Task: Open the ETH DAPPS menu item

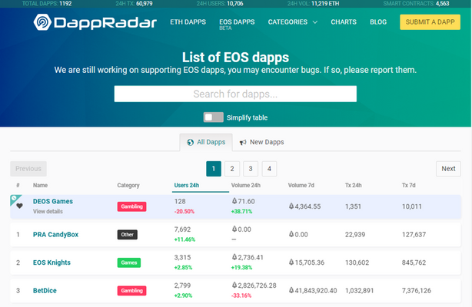Action: 188,22
